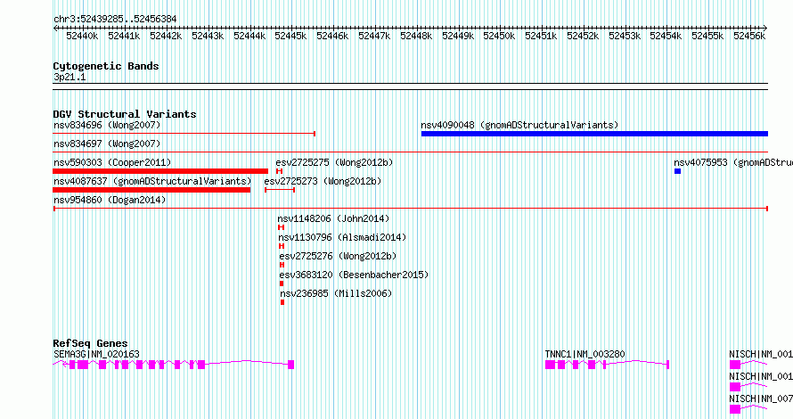
Task: Pick the 52454k mark on the ruler
Action: (x=666, y=36)
